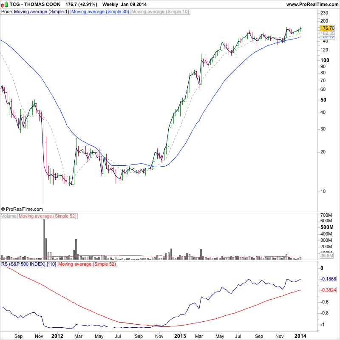Click the 2013 year marker on time axis
Screen dimensions: 340x340
pos(180,336)
